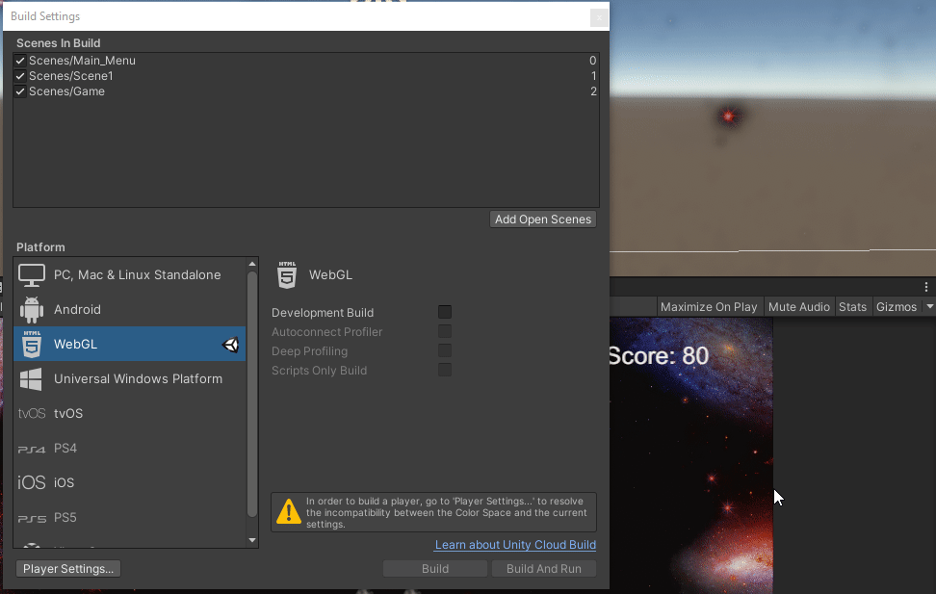Click the platform list scrollbar thumb
936x594 pixels.
252,394
